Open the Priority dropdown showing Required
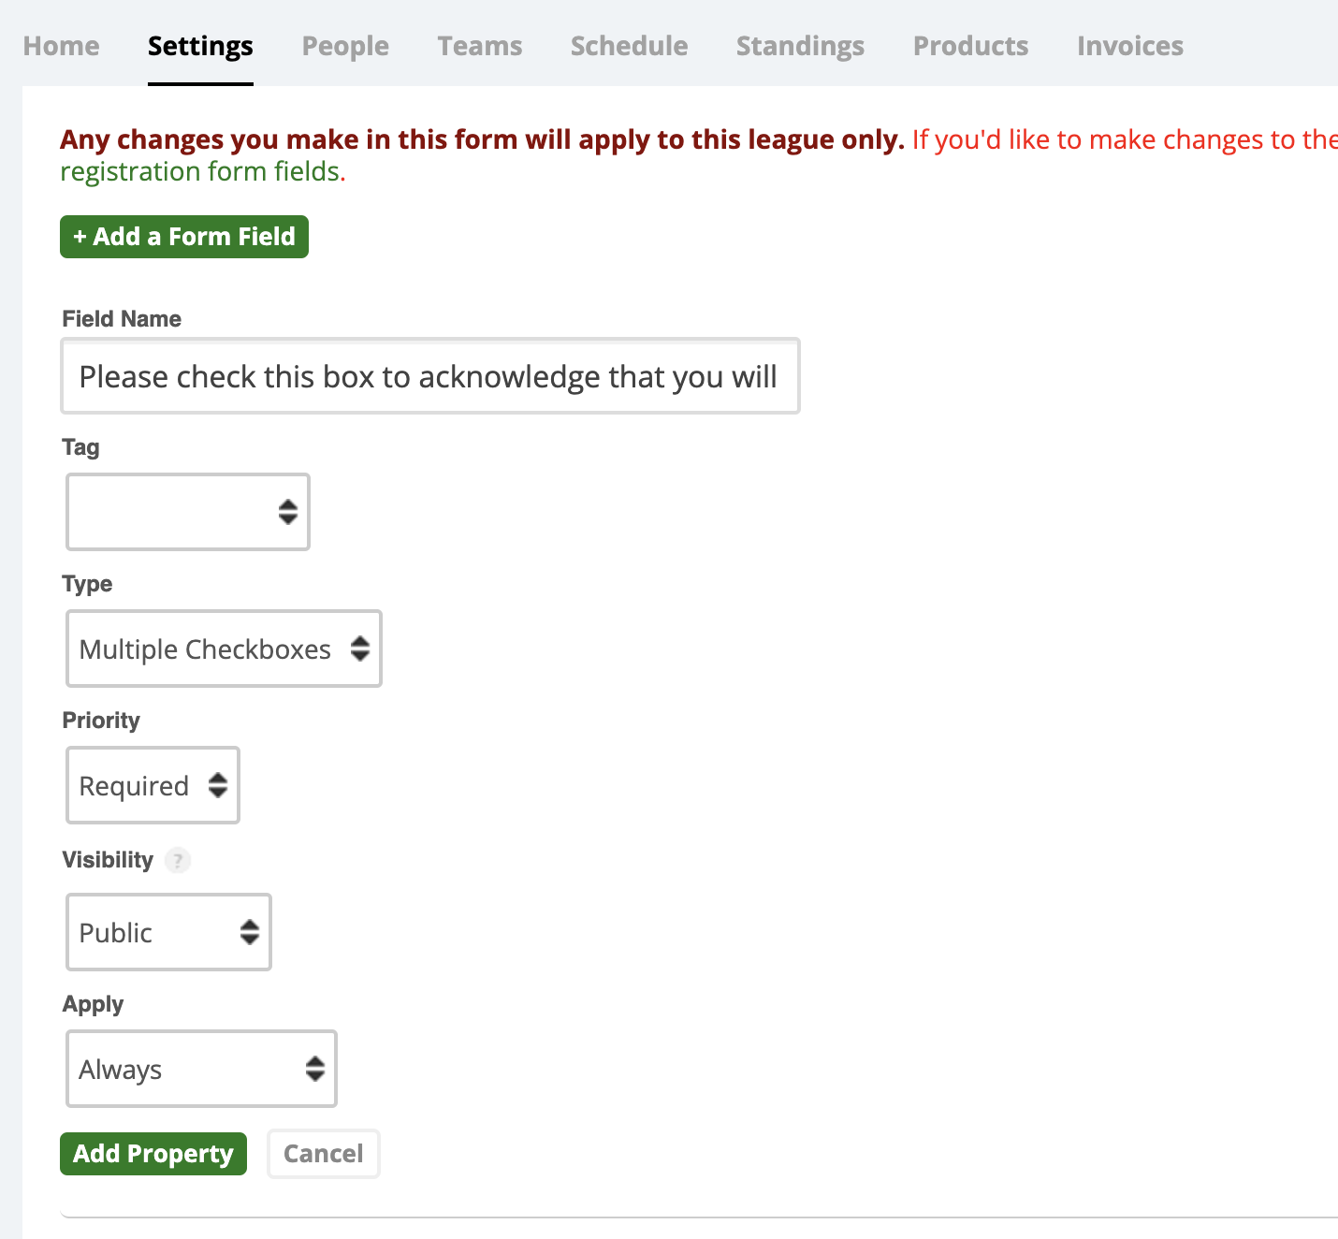Screen dimensions: 1338x1239 point(153,785)
